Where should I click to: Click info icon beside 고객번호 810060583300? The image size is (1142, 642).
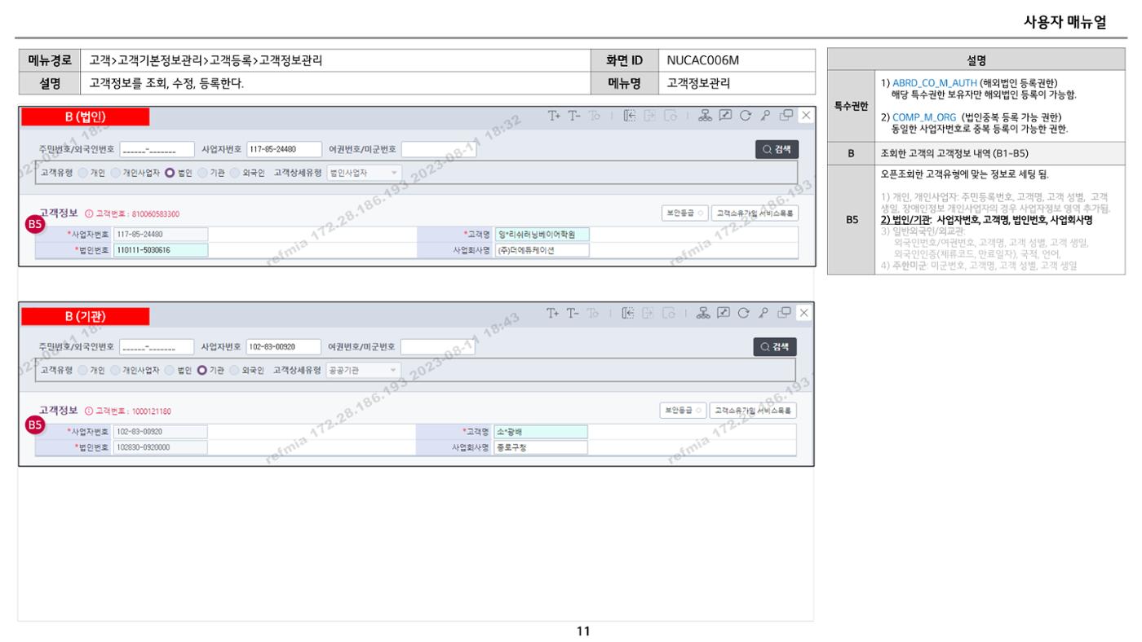click(x=89, y=214)
